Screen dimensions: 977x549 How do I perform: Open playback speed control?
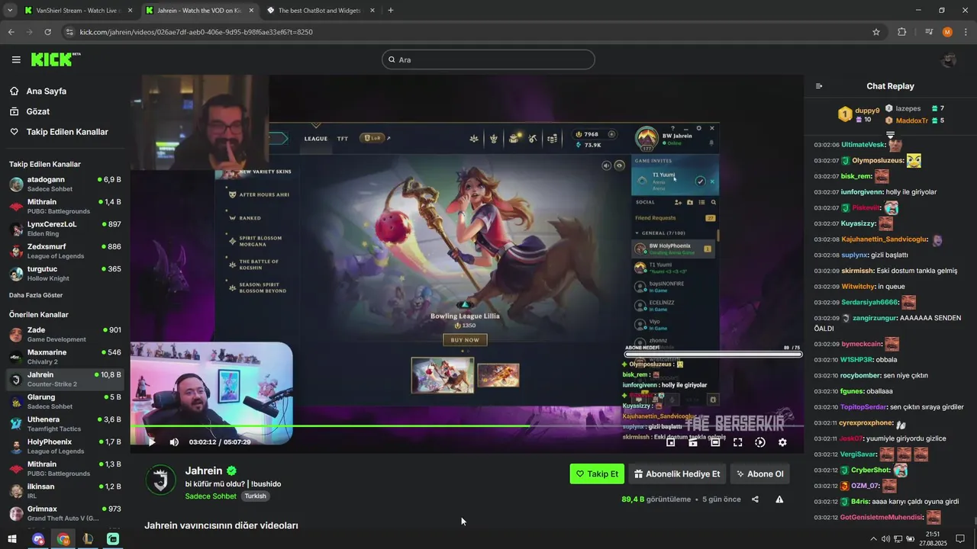(x=760, y=442)
